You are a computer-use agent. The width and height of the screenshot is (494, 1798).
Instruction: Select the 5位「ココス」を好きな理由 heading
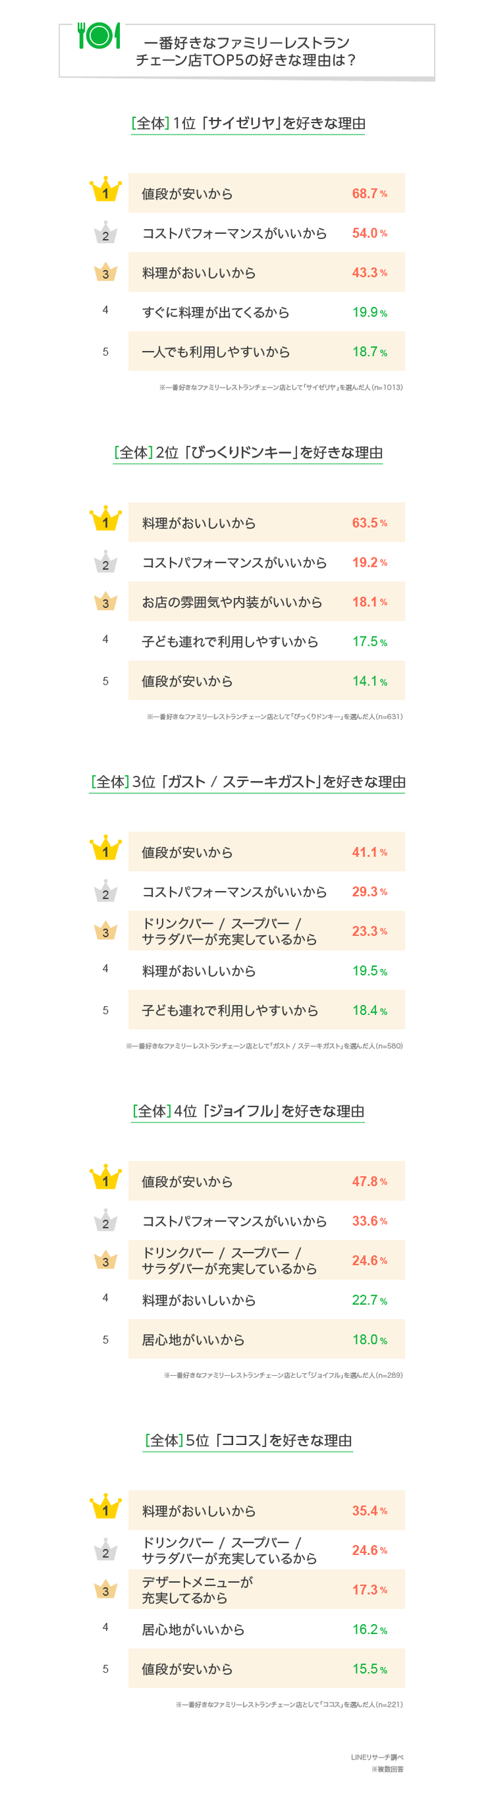[248, 1440]
